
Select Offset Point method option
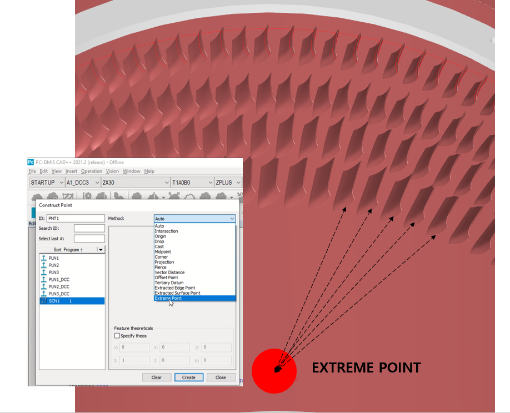pyautogui.click(x=194, y=278)
